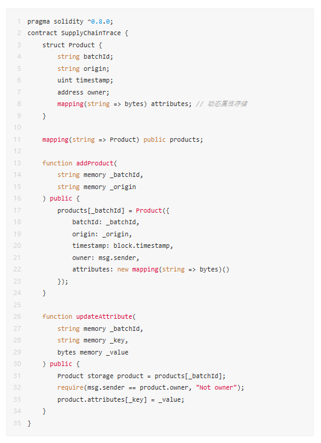Click line number 35 in the gutter
The height and width of the screenshot is (443, 321).
[17, 423]
